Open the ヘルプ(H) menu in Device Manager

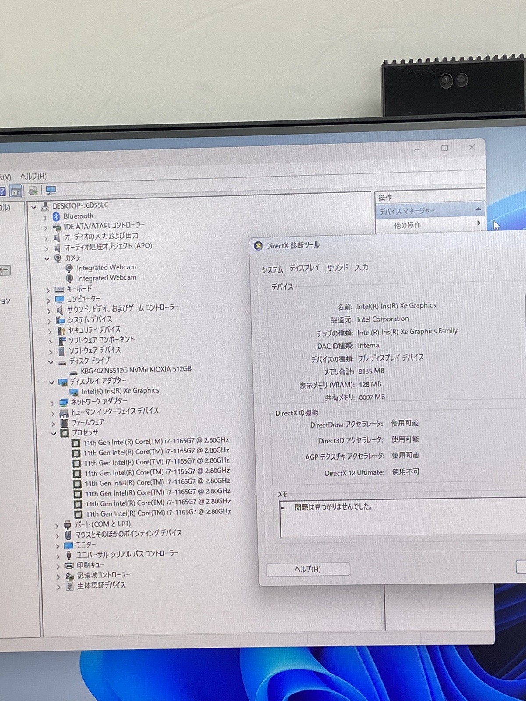pyautogui.click(x=33, y=176)
